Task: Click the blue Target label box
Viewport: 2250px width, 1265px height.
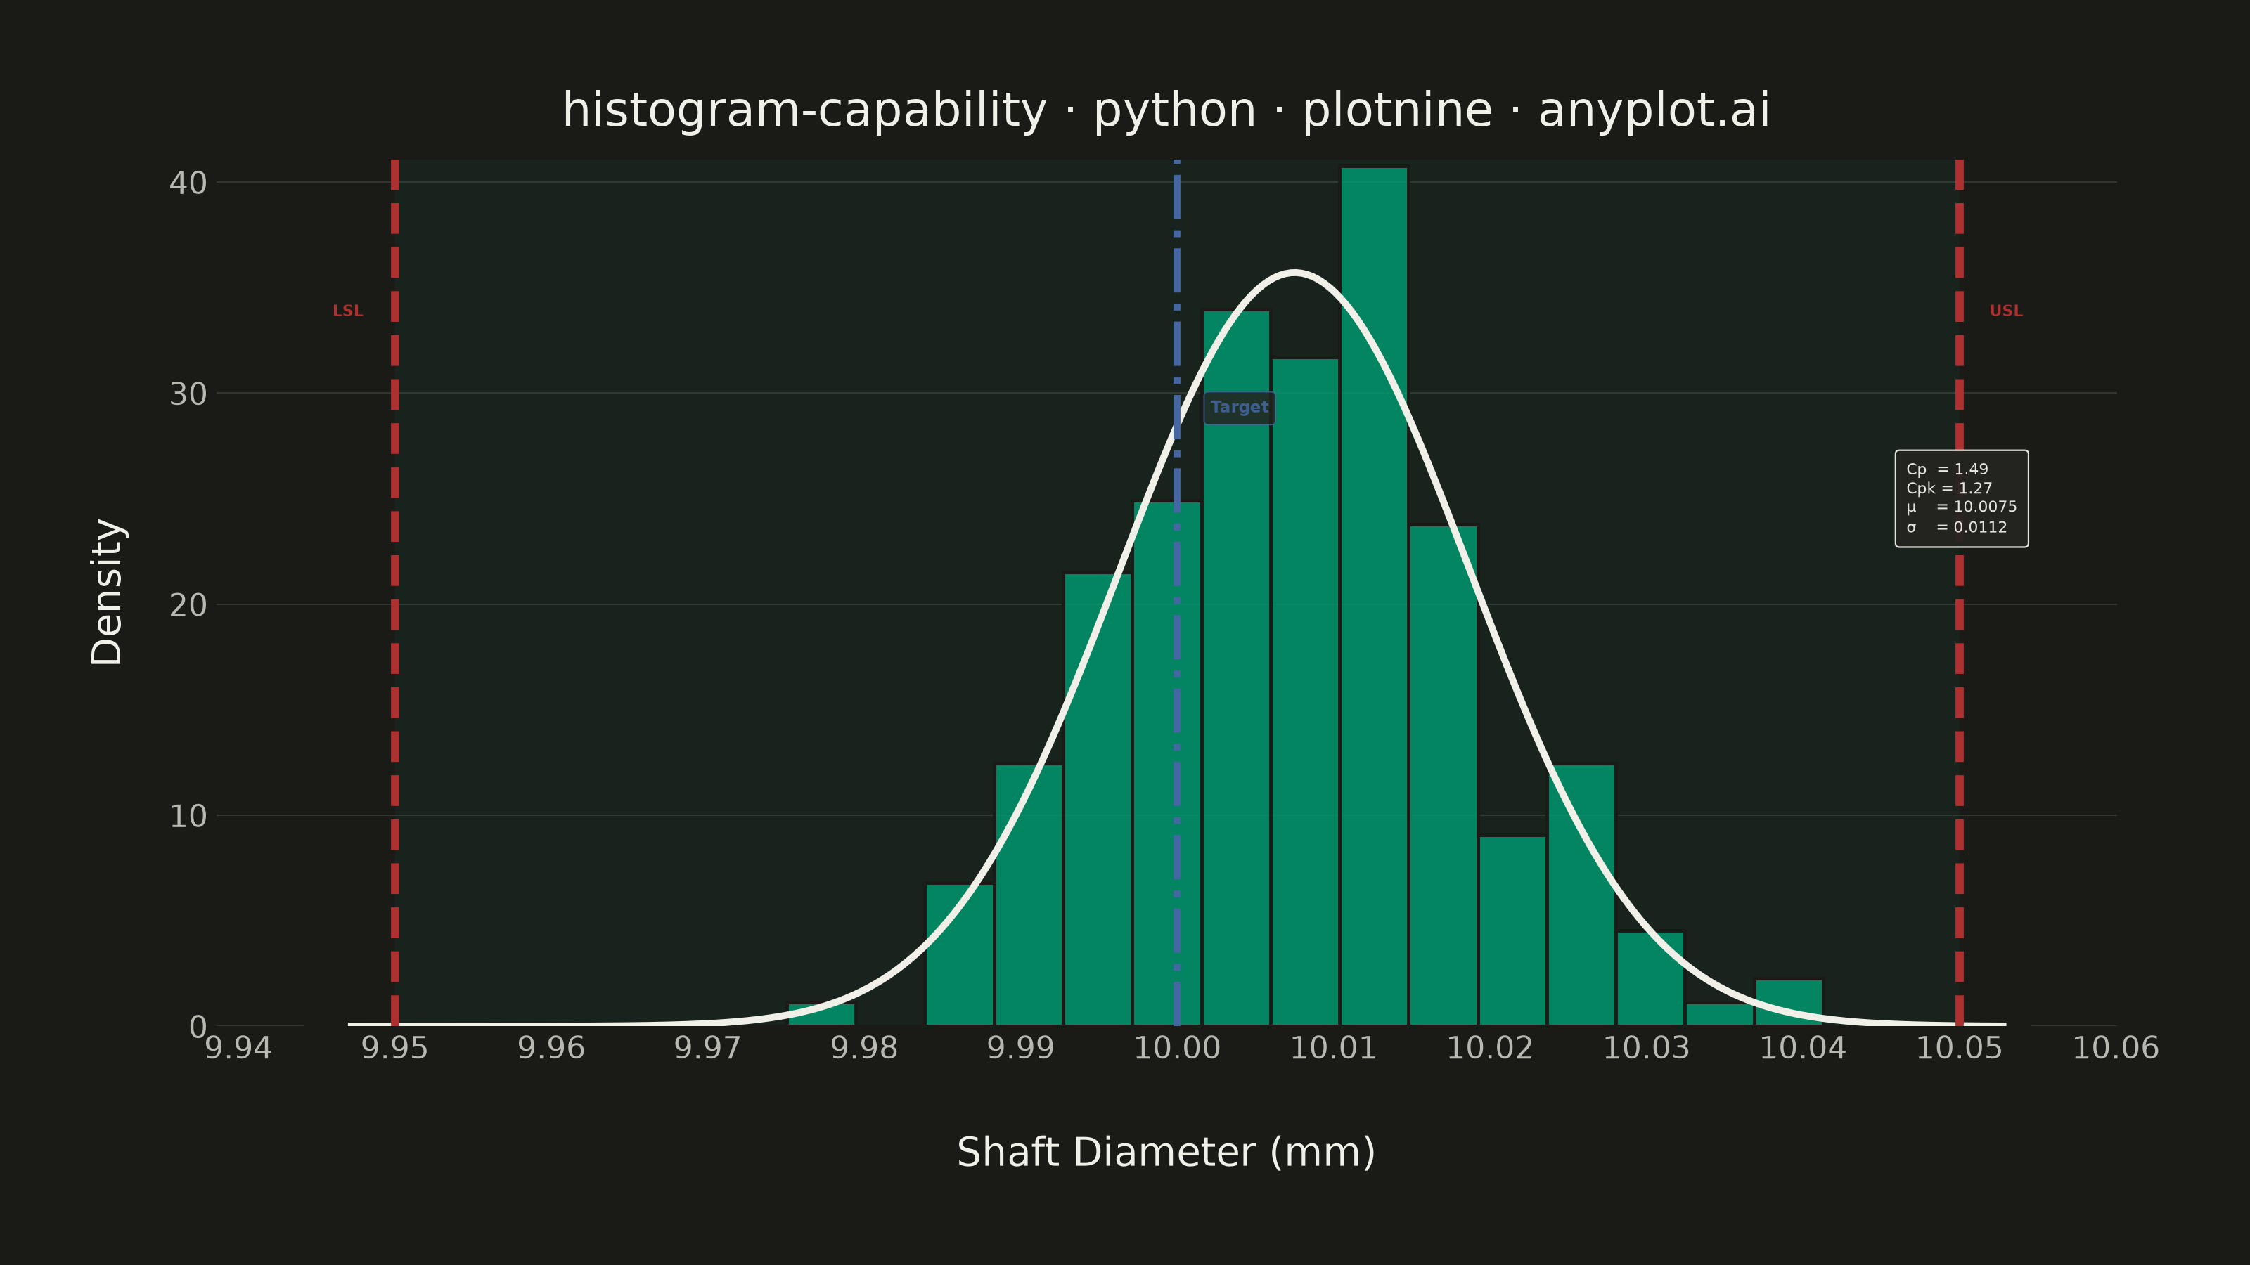Action: coord(1240,408)
